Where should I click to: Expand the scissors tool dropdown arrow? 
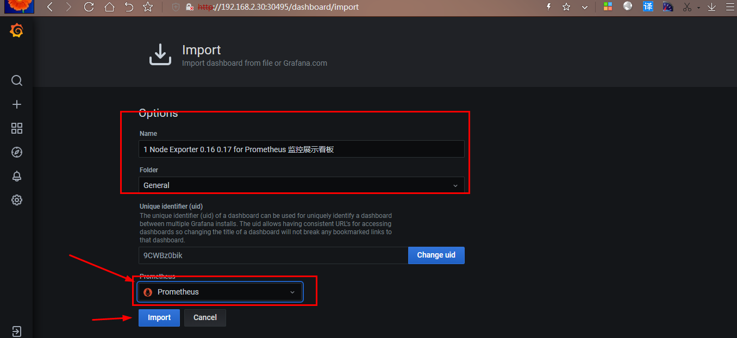[698, 8]
